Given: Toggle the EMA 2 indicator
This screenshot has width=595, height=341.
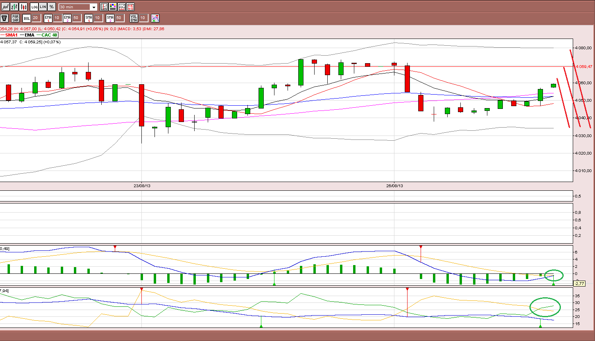Looking at the screenshot, I should tap(67, 18).
